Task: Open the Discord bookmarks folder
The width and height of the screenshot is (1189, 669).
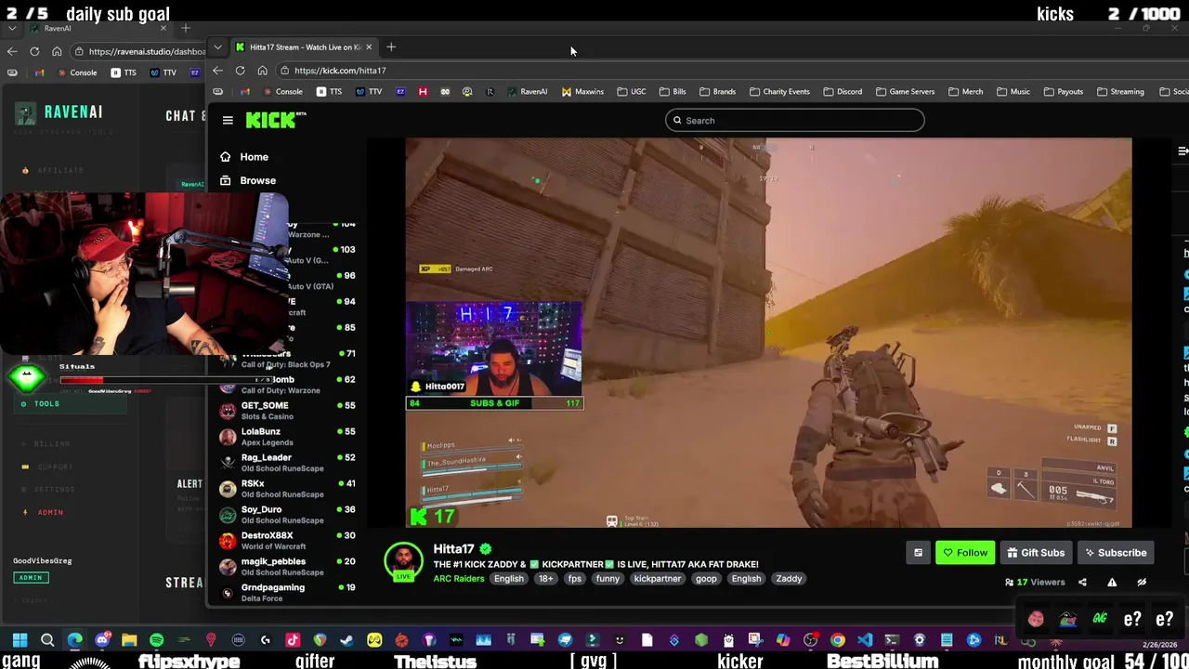Action: [843, 91]
